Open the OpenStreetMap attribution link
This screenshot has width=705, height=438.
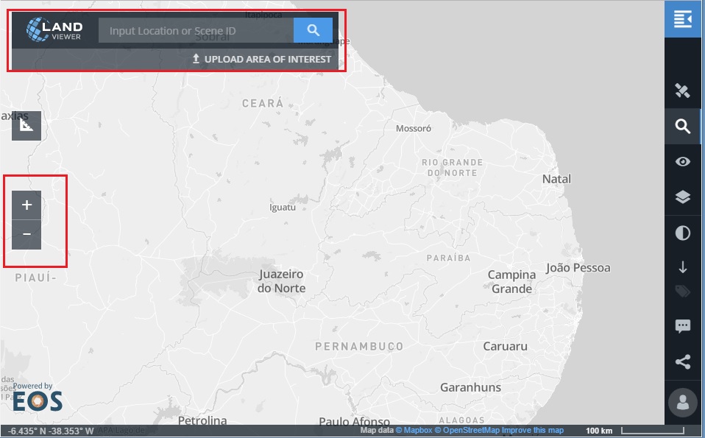coord(467,431)
